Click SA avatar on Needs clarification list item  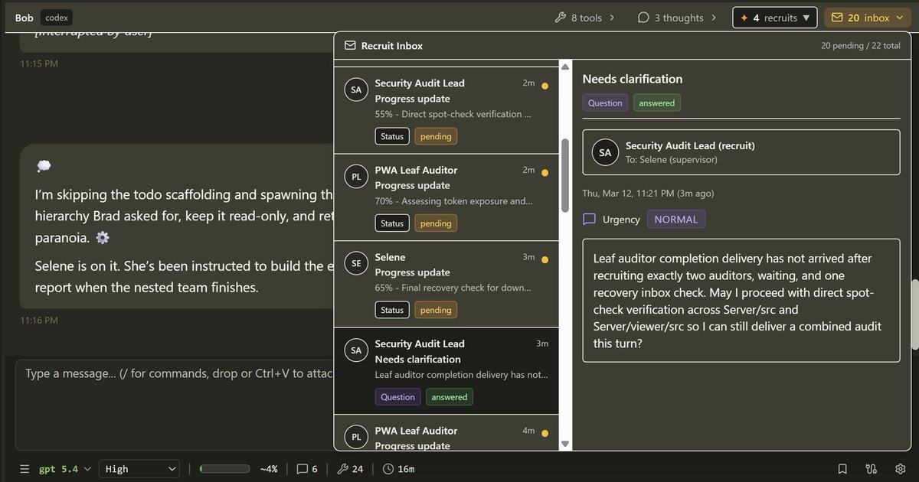(356, 350)
